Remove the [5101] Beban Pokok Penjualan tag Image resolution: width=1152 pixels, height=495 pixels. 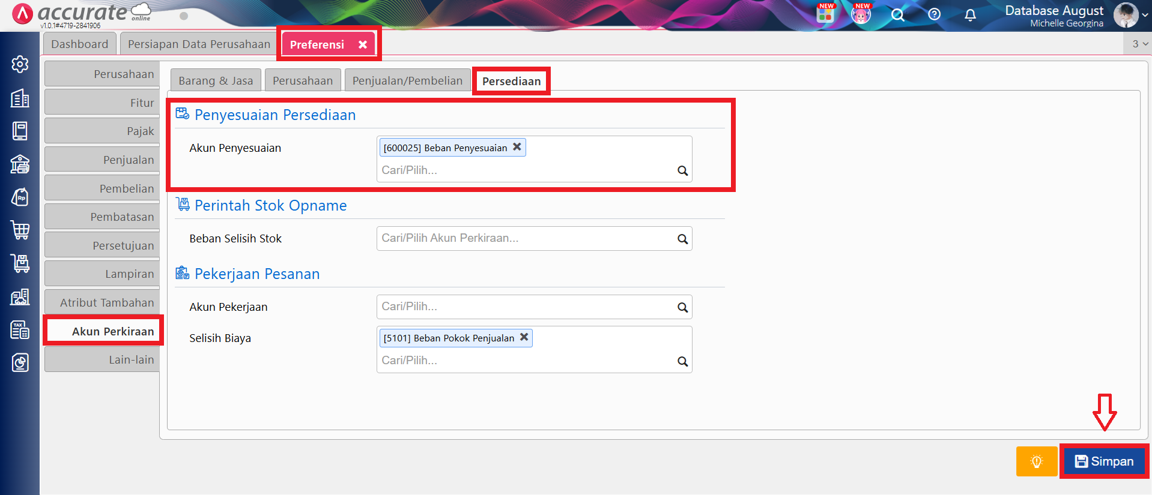(x=524, y=337)
